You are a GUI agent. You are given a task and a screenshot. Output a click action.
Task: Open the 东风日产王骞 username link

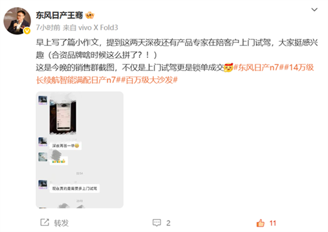coord(60,16)
